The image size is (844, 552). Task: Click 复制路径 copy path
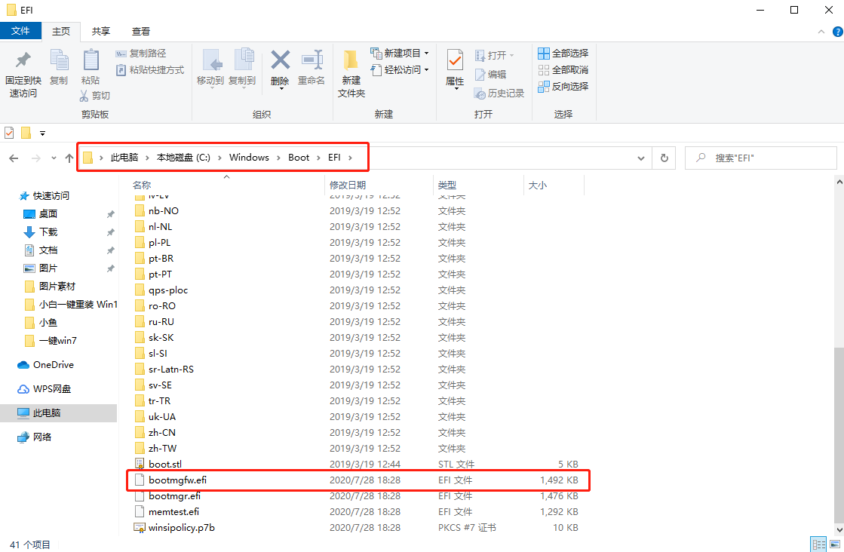point(141,54)
